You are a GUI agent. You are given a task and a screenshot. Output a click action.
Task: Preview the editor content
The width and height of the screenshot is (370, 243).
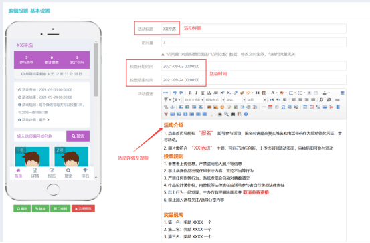(226, 114)
